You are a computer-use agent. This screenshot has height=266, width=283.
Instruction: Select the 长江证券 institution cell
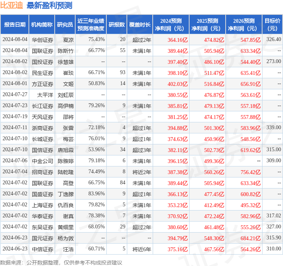[43, 106]
